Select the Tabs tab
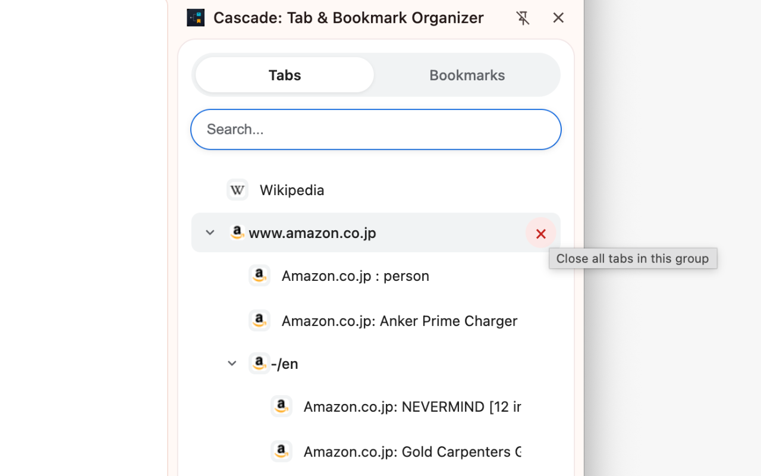This screenshot has height=476, width=761. [285, 75]
